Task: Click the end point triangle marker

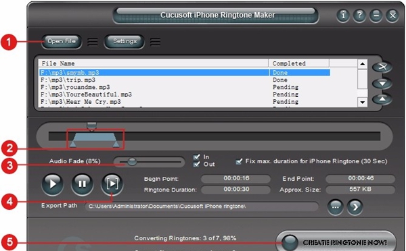Action: point(116,144)
